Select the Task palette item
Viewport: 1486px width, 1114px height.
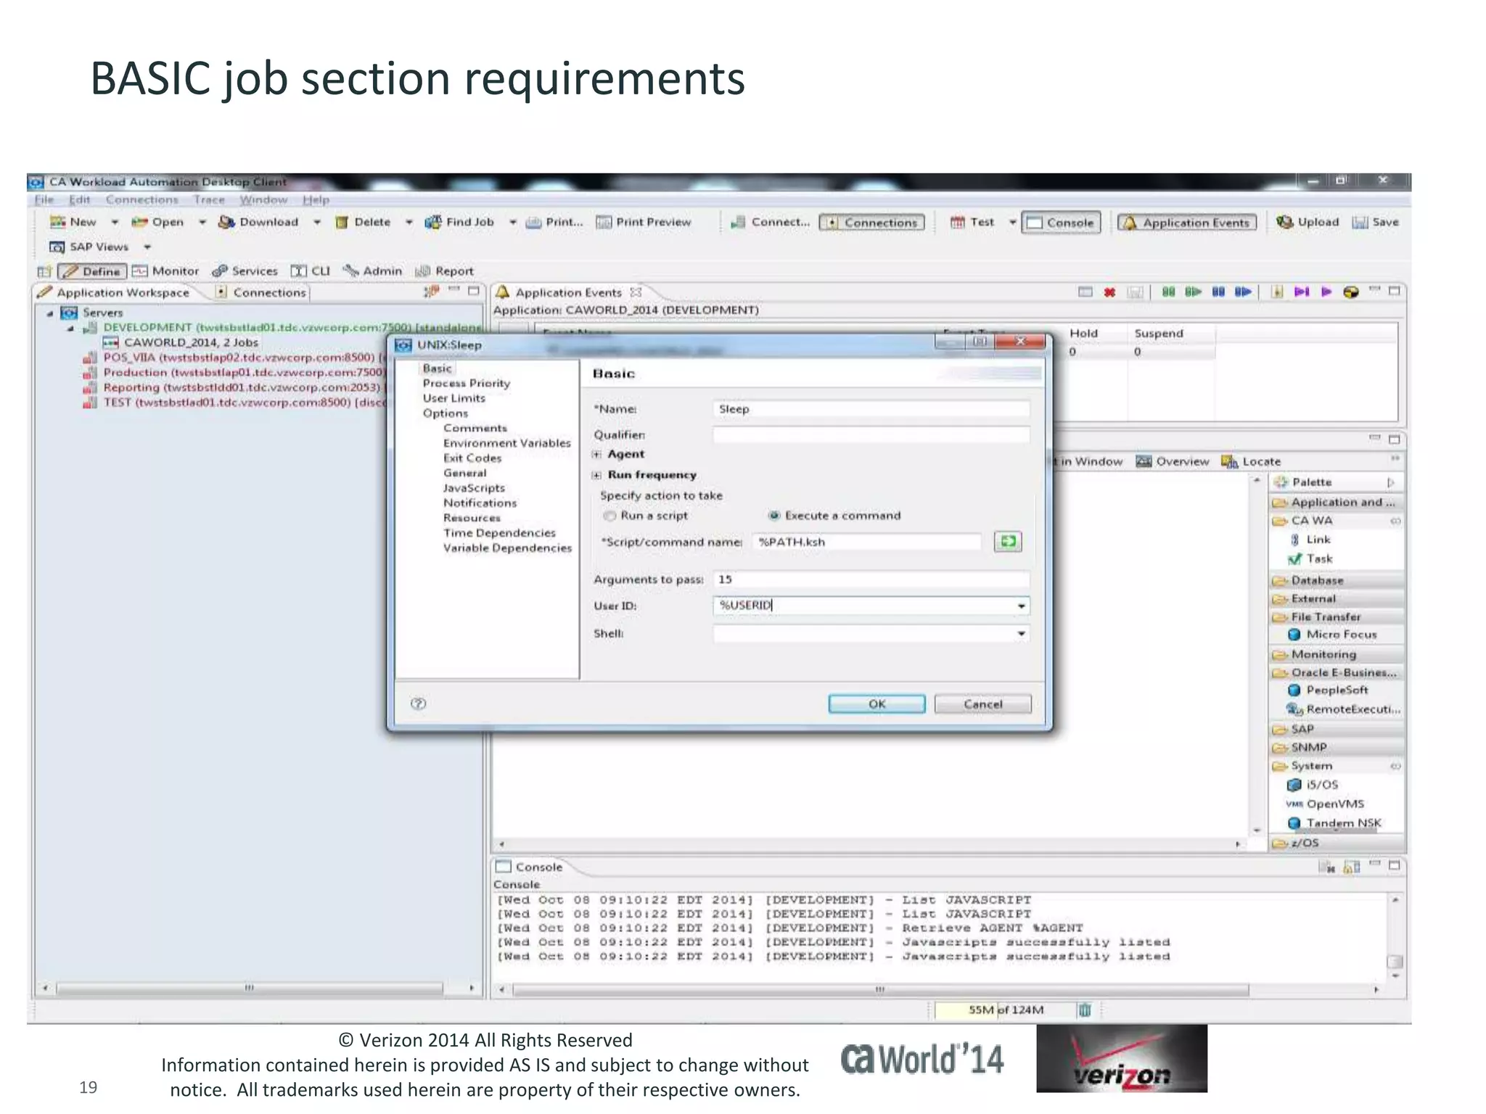(x=1310, y=558)
